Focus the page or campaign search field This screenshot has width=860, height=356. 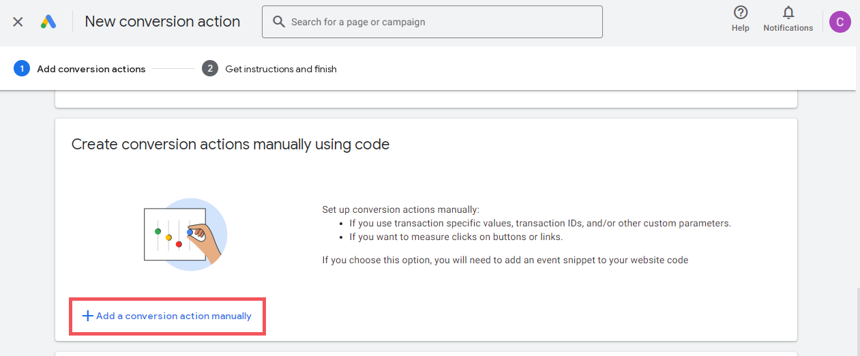(432, 22)
